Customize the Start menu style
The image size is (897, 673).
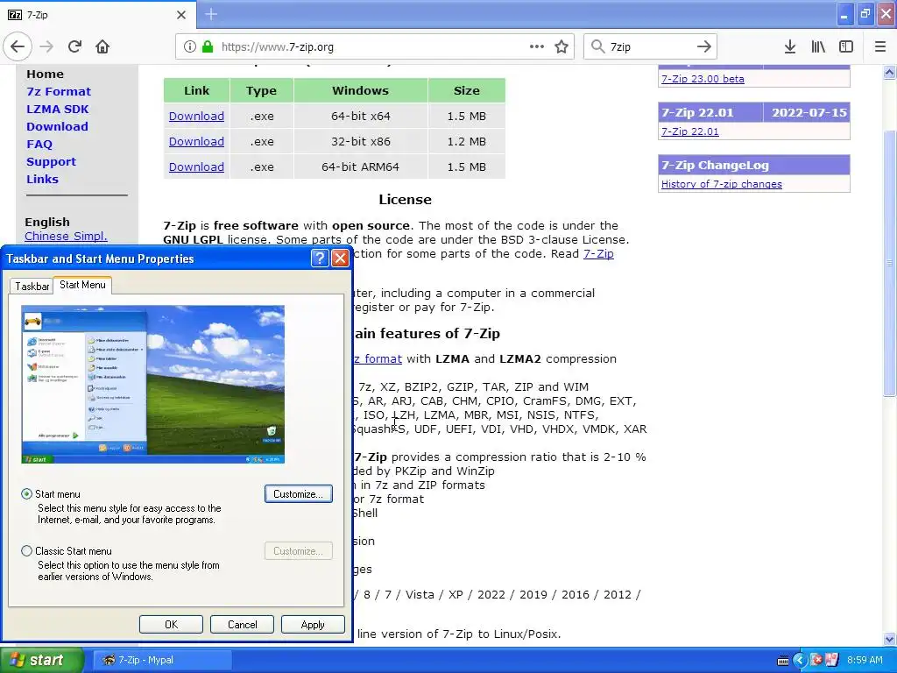pyautogui.click(x=298, y=494)
